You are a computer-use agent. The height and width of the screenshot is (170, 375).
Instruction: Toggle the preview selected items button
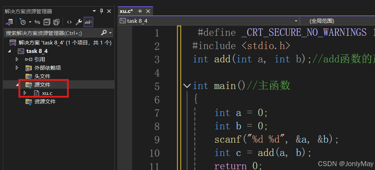tap(88, 22)
